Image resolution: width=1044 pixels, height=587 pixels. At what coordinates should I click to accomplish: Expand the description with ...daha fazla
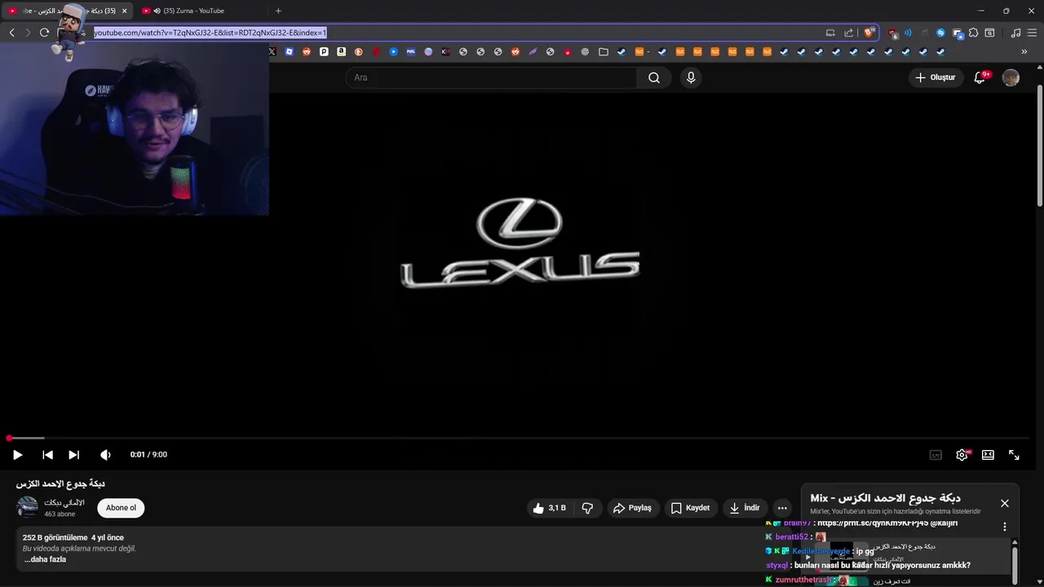coord(45,559)
